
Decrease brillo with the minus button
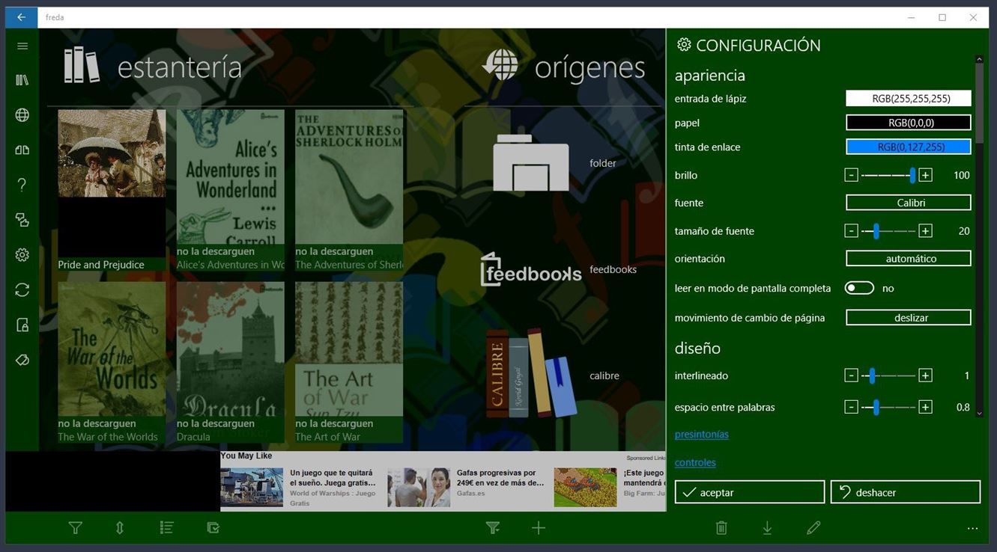[851, 175]
